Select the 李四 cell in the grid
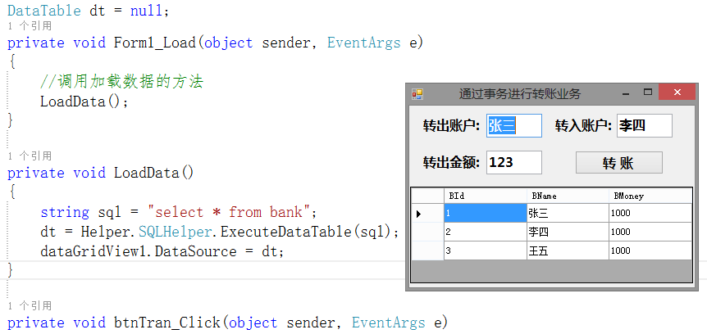Image resolution: width=707 pixels, height=334 pixels. (568, 232)
